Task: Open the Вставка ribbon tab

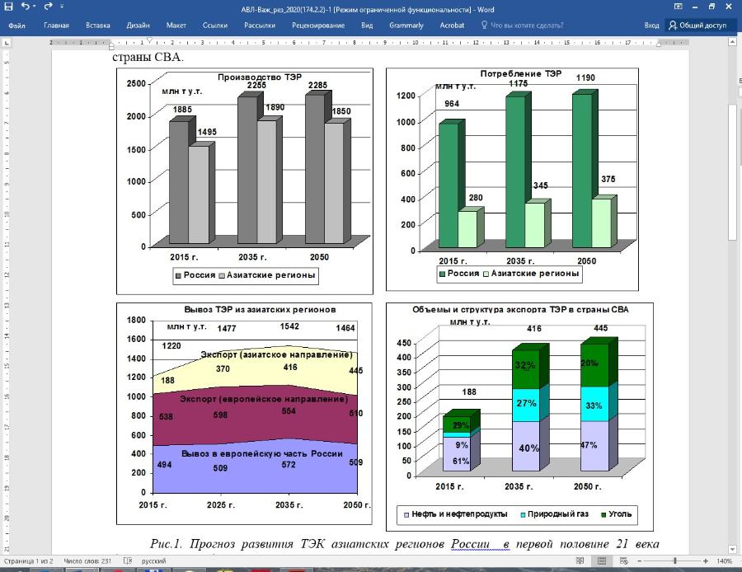Action: tap(97, 26)
